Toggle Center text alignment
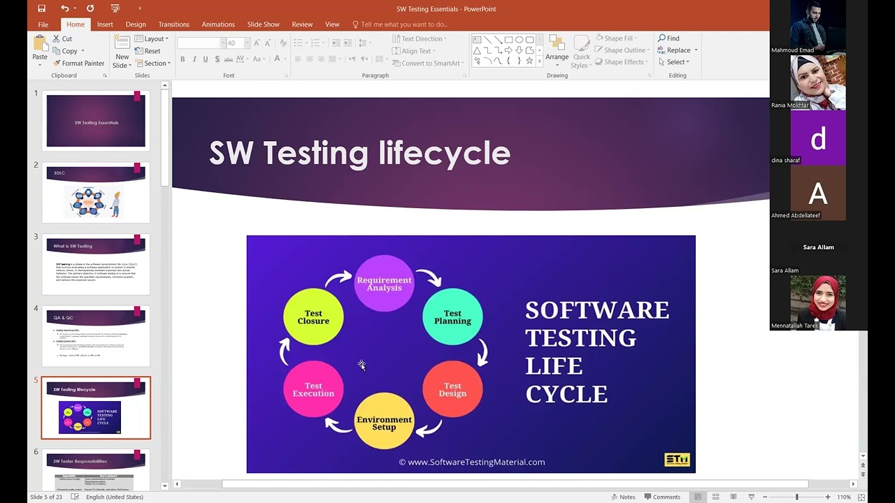The height and width of the screenshot is (503, 895). (x=310, y=59)
